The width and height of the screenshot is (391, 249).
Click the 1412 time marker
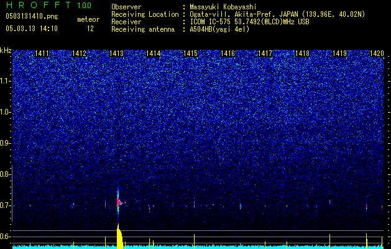click(x=79, y=54)
